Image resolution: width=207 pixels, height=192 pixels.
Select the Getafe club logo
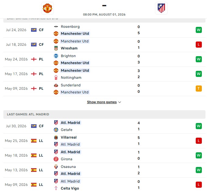click(x=56, y=130)
